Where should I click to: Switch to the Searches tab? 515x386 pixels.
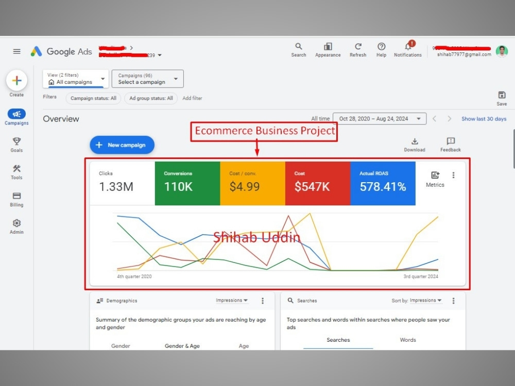338,340
